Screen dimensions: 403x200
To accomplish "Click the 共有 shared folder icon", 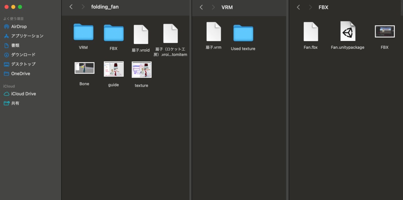I will tap(6, 103).
